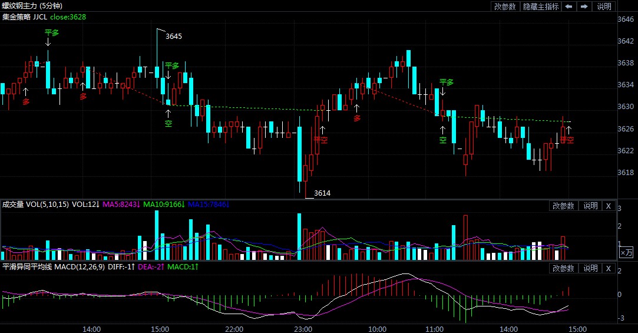Click the 平多 signal marker beside 3645 label
This screenshot has width=638, height=333.
171,65
